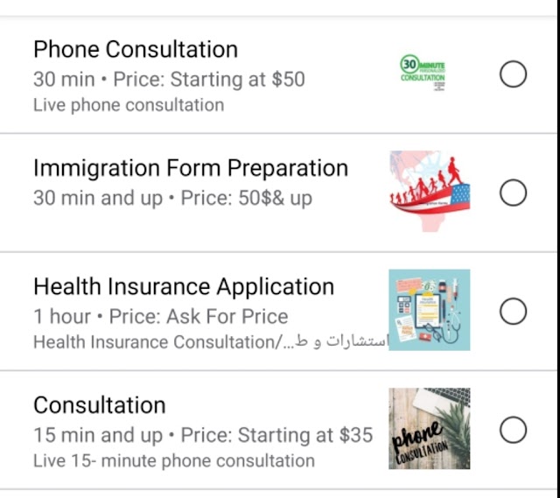Select the Immigration Form Preparation radio button
This screenshot has width=560, height=498.
(x=514, y=193)
